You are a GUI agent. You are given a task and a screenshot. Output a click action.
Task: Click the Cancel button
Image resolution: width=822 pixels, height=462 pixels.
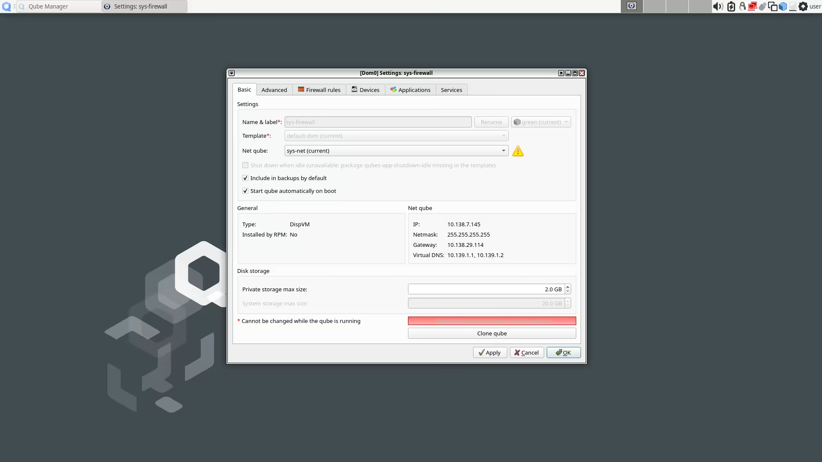click(x=527, y=352)
